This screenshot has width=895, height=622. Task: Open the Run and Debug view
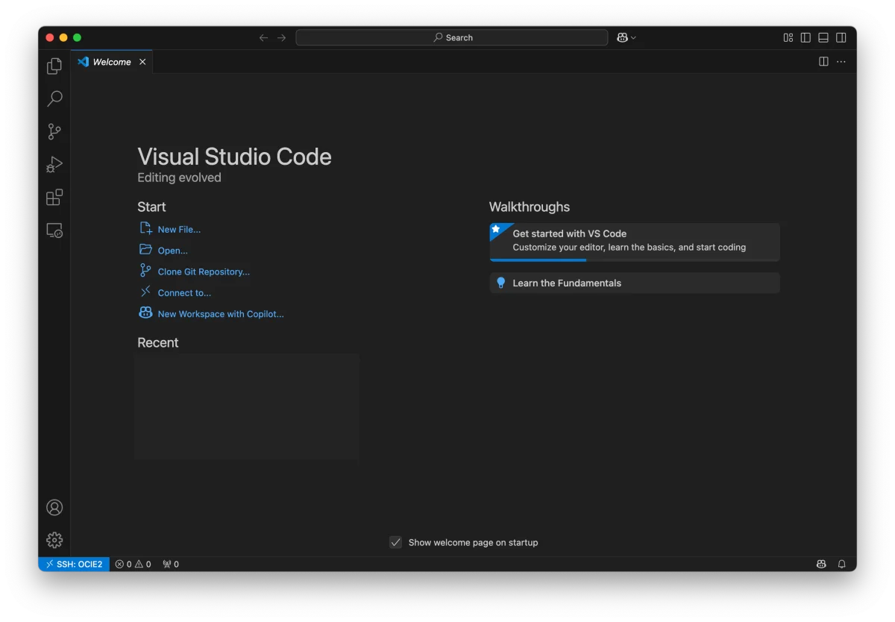(x=54, y=164)
